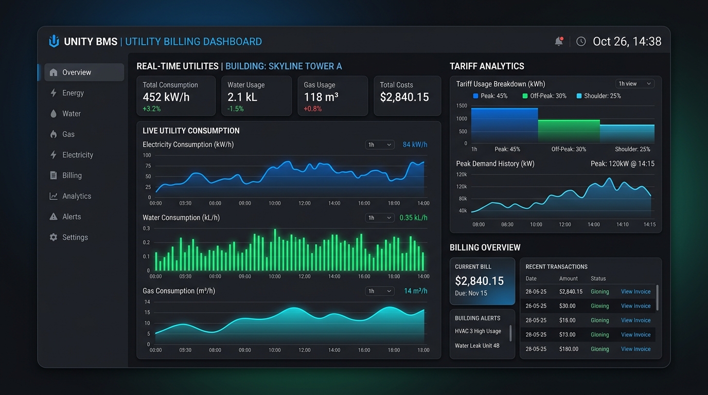Viewport: 708px width, 395px height.
Task: Click the Gas flame icon
Action: 54,134
